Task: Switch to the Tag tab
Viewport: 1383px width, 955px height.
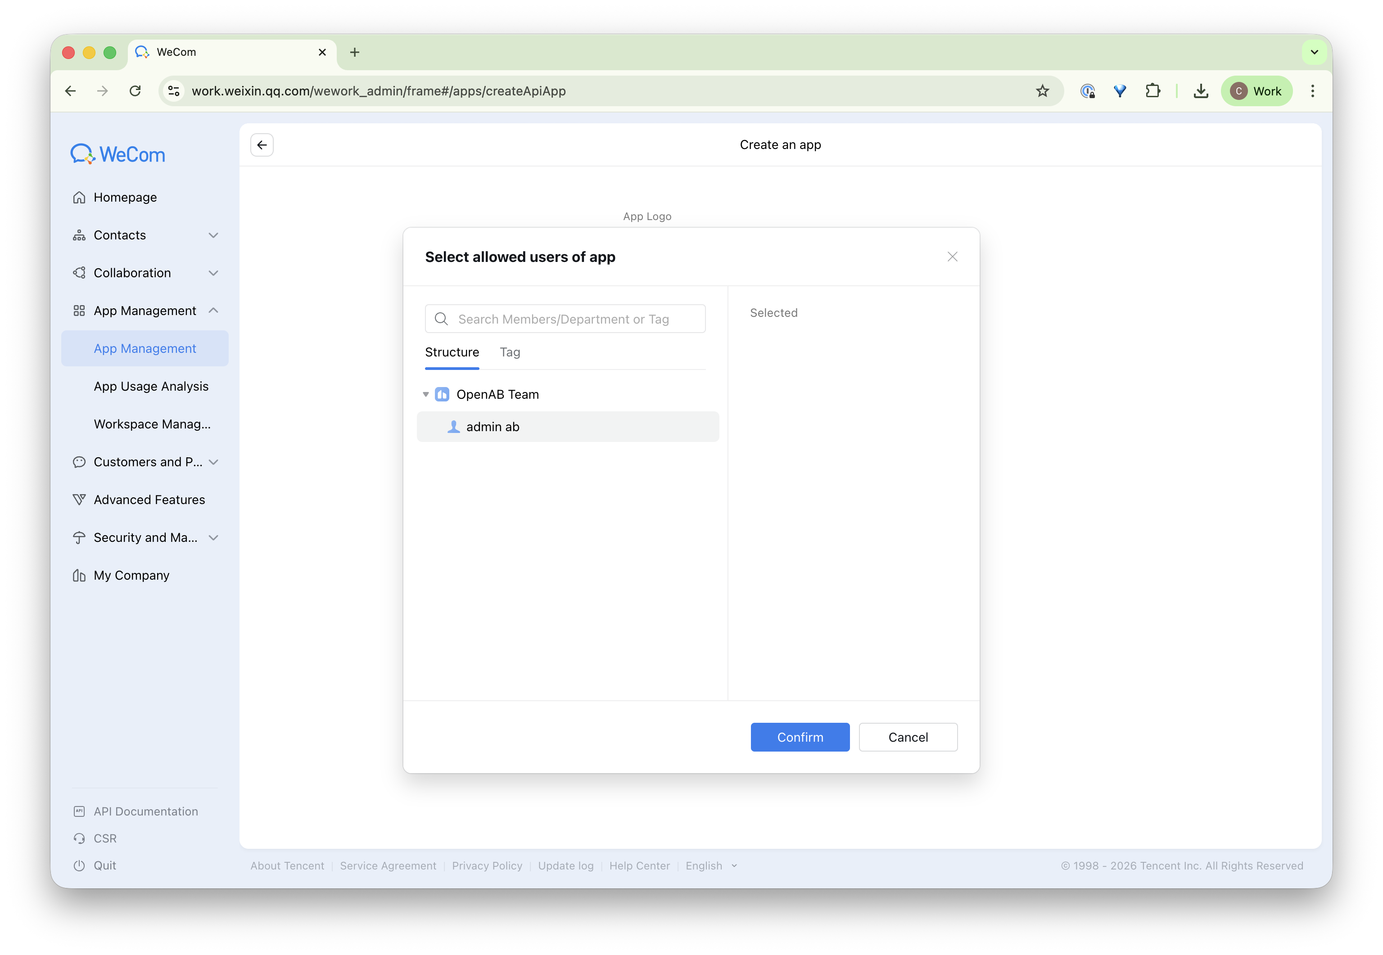Action: point(510,352)
